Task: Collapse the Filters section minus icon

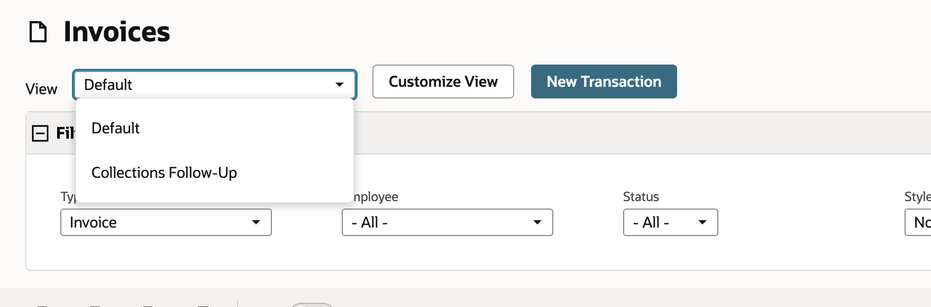Action: pyautogui.click(x=40, y=133)
